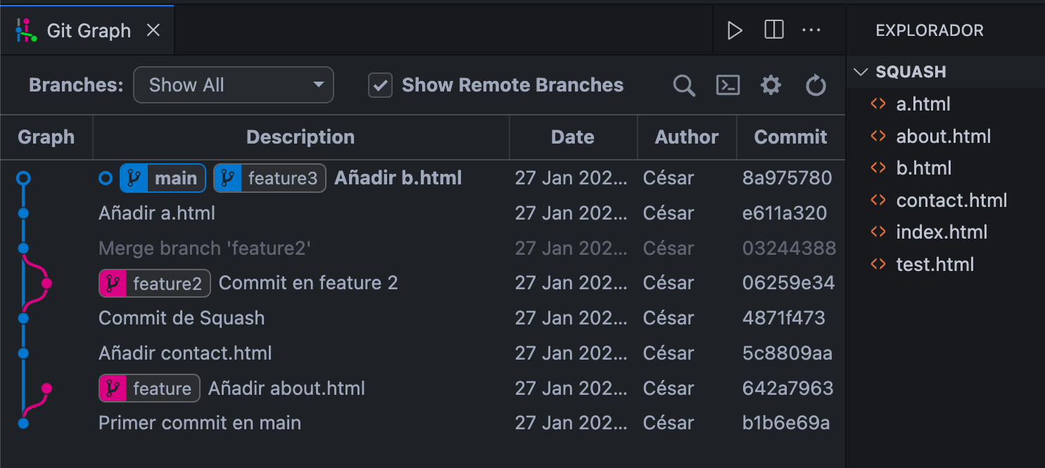
Task: Click the refresh icon in Git Graph
Action: (816, 86)
